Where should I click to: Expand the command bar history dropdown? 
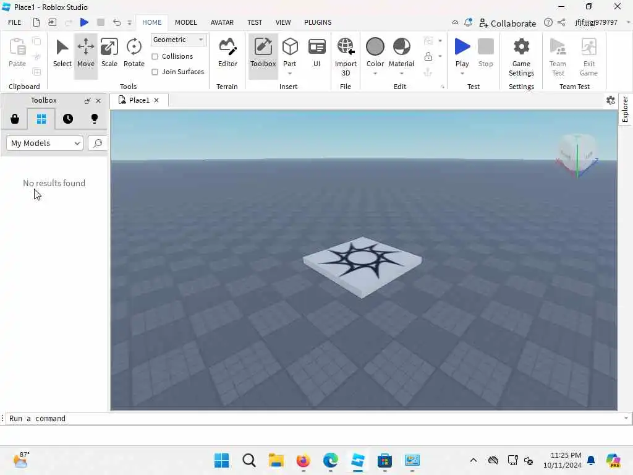coord(626,419)
